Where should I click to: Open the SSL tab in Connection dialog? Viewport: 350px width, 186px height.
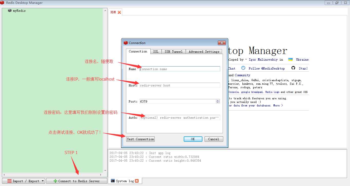156,51
